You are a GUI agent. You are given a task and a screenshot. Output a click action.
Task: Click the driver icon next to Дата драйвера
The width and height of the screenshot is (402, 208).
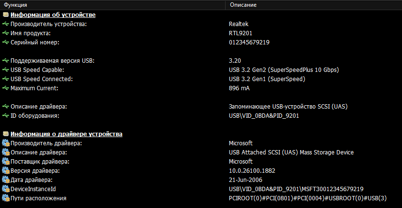tap(5, 180)
